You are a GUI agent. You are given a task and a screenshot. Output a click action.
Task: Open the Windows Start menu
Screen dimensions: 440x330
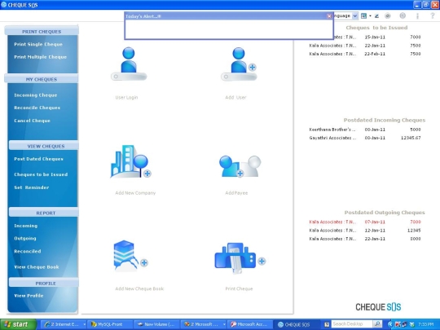[19, 324]
